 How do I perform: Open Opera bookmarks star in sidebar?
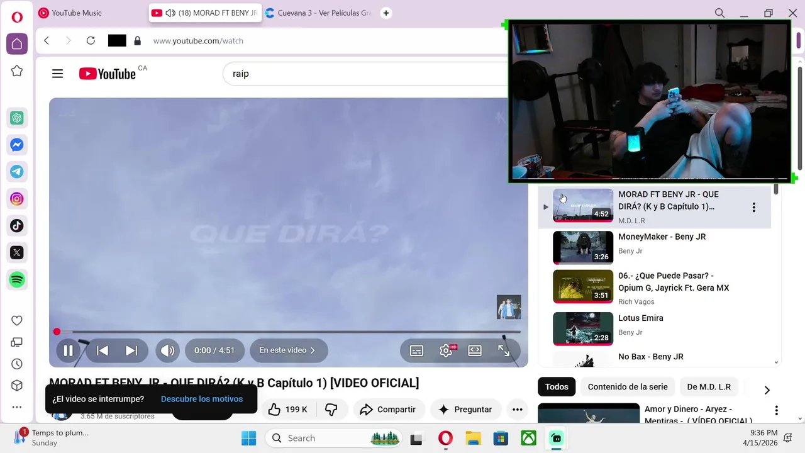tap(17, 71)
